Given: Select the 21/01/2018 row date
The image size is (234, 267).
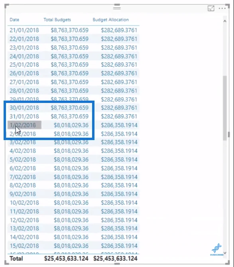Looking at the screenshot, I should click(24, 30).
